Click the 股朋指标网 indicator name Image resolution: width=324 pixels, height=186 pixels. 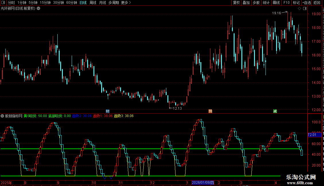pyautogui.click(x=14, y=116)
